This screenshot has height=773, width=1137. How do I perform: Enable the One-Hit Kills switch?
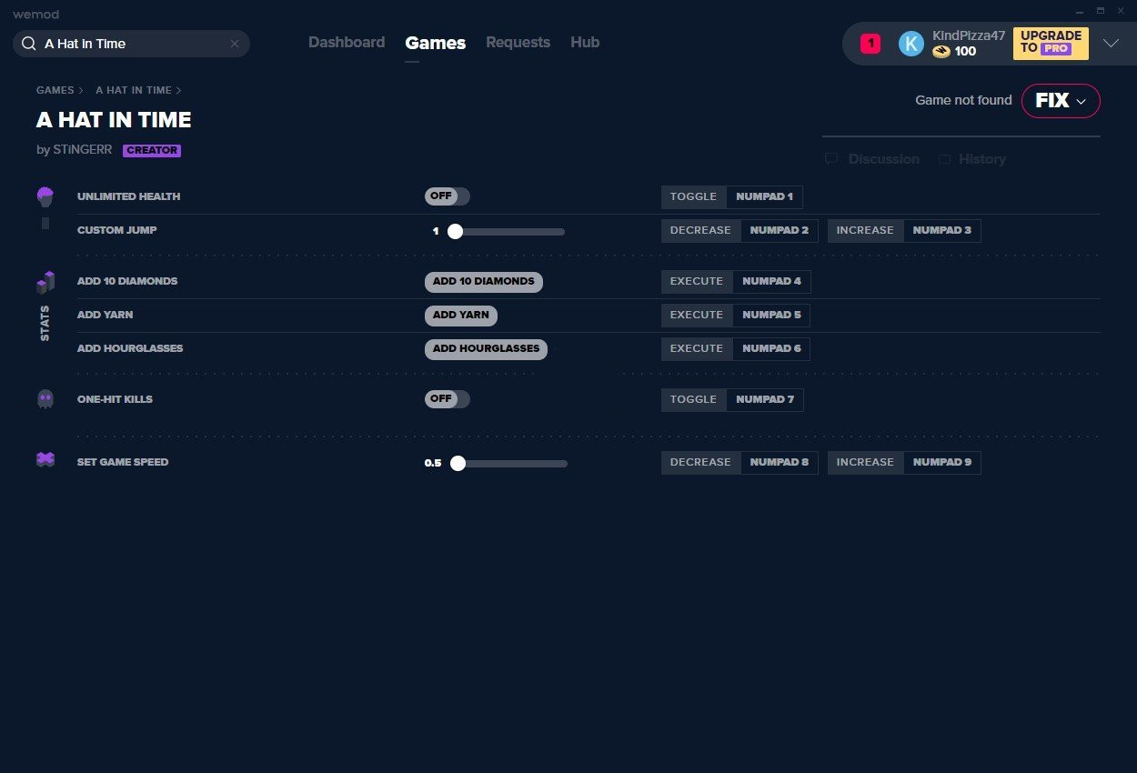click(448, 399)
